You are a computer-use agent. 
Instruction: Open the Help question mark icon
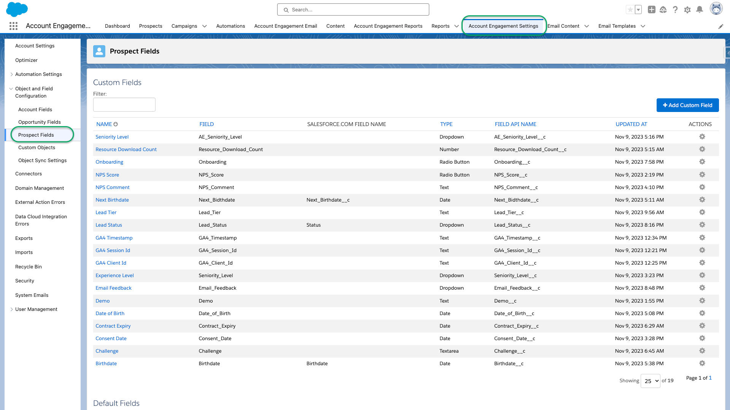[675, 10]
